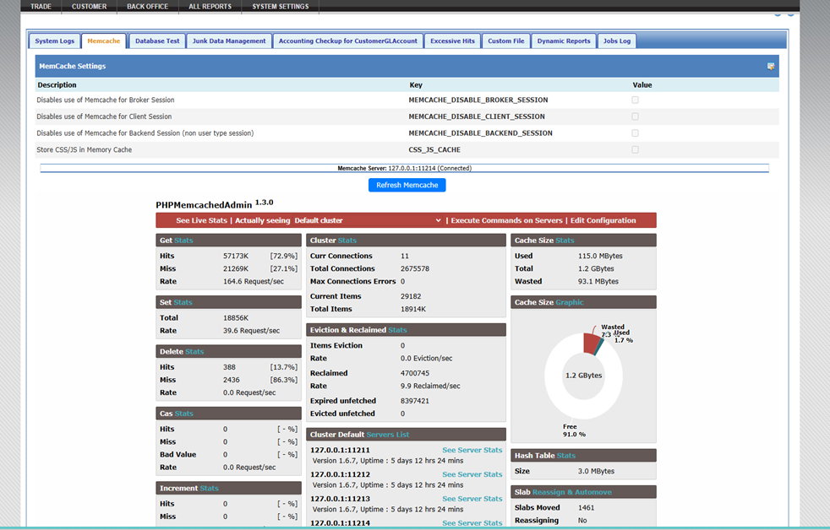Enable the MEMCACHE_DISABLE_BROKER_SESSION checkbox
This screenshot has width=830, height=530.
point(635,99)
